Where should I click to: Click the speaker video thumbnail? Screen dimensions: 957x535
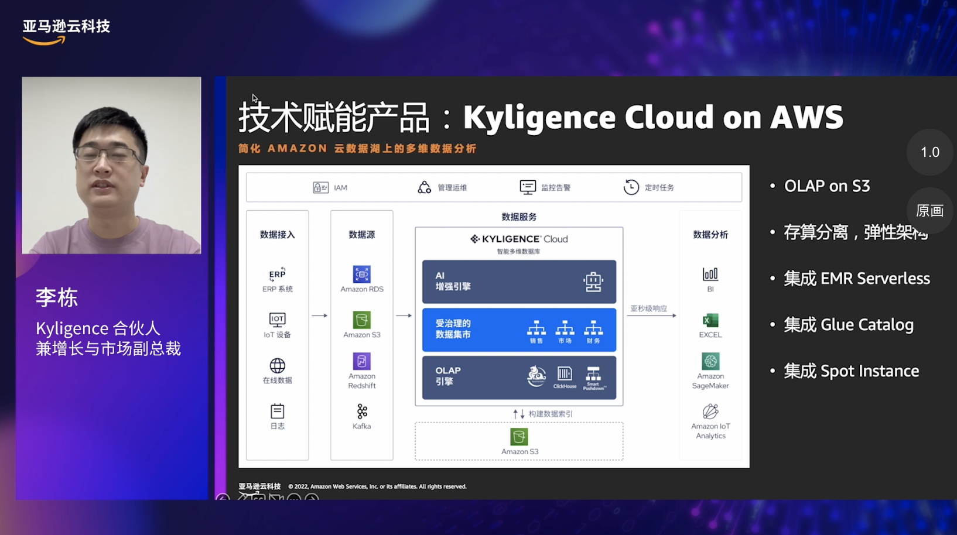pyautogui.click(x=111, y=166)
